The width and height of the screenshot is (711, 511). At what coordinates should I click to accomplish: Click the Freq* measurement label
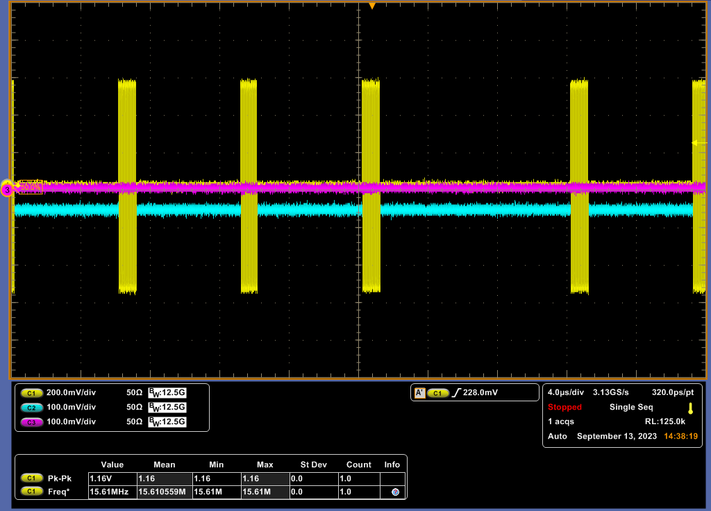click(x=58, y=492)
